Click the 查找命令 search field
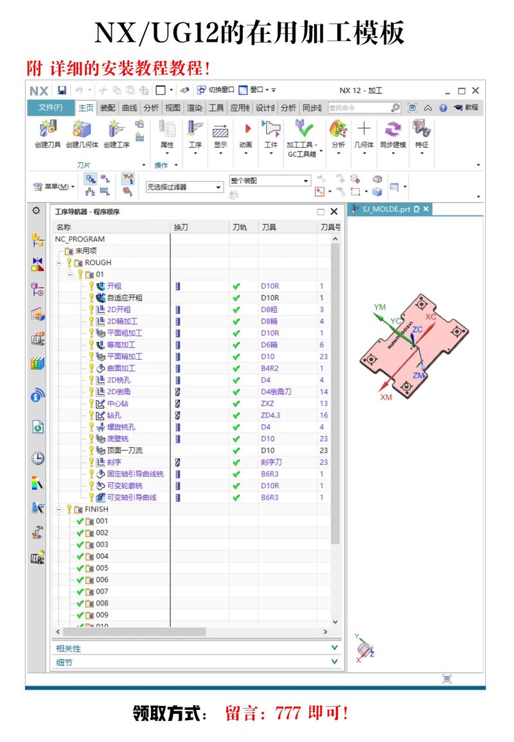Viewport: 514px width, 742px height. point(358,108)
